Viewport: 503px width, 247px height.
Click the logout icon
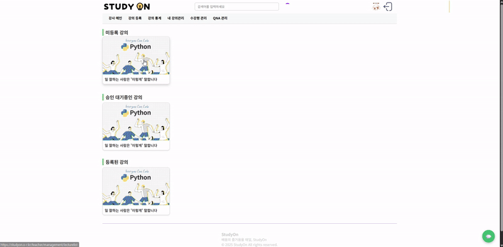pyautogui.click(x=388, y=7)
